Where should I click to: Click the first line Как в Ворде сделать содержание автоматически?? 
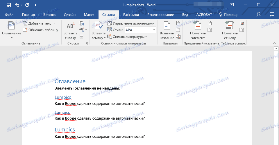tap(100, 104)
